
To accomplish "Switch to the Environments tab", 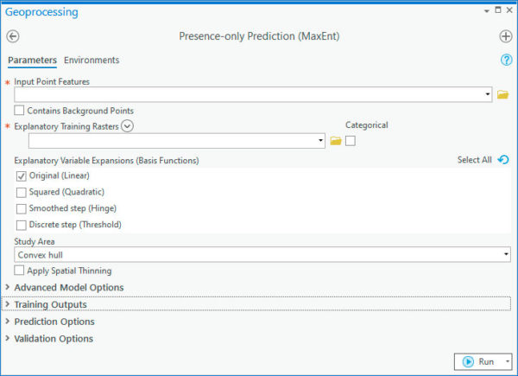I will pyautogui.click(x=92, y=61).
